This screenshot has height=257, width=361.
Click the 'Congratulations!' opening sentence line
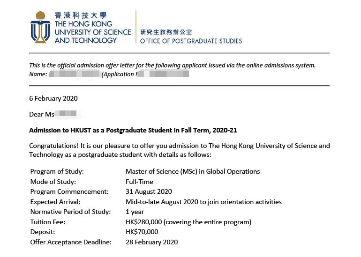click(180, 146)
